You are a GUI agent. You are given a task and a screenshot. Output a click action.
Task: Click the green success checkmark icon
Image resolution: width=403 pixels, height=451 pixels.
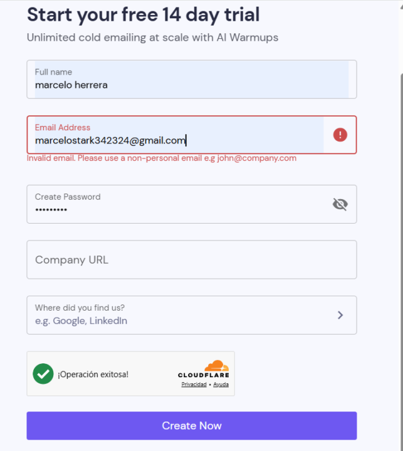(43, 373)
